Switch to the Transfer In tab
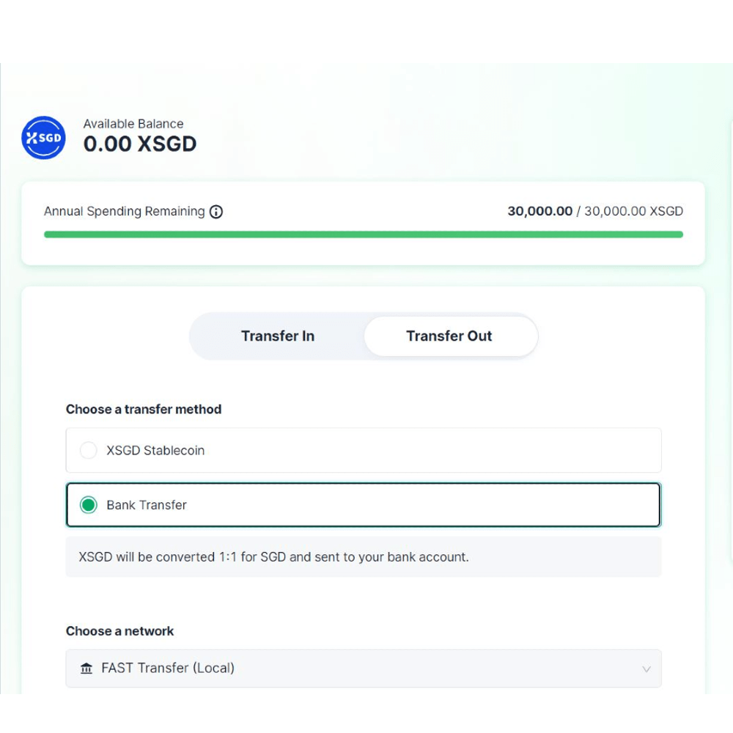Screen dimensions: 733x733 (278, 336)
